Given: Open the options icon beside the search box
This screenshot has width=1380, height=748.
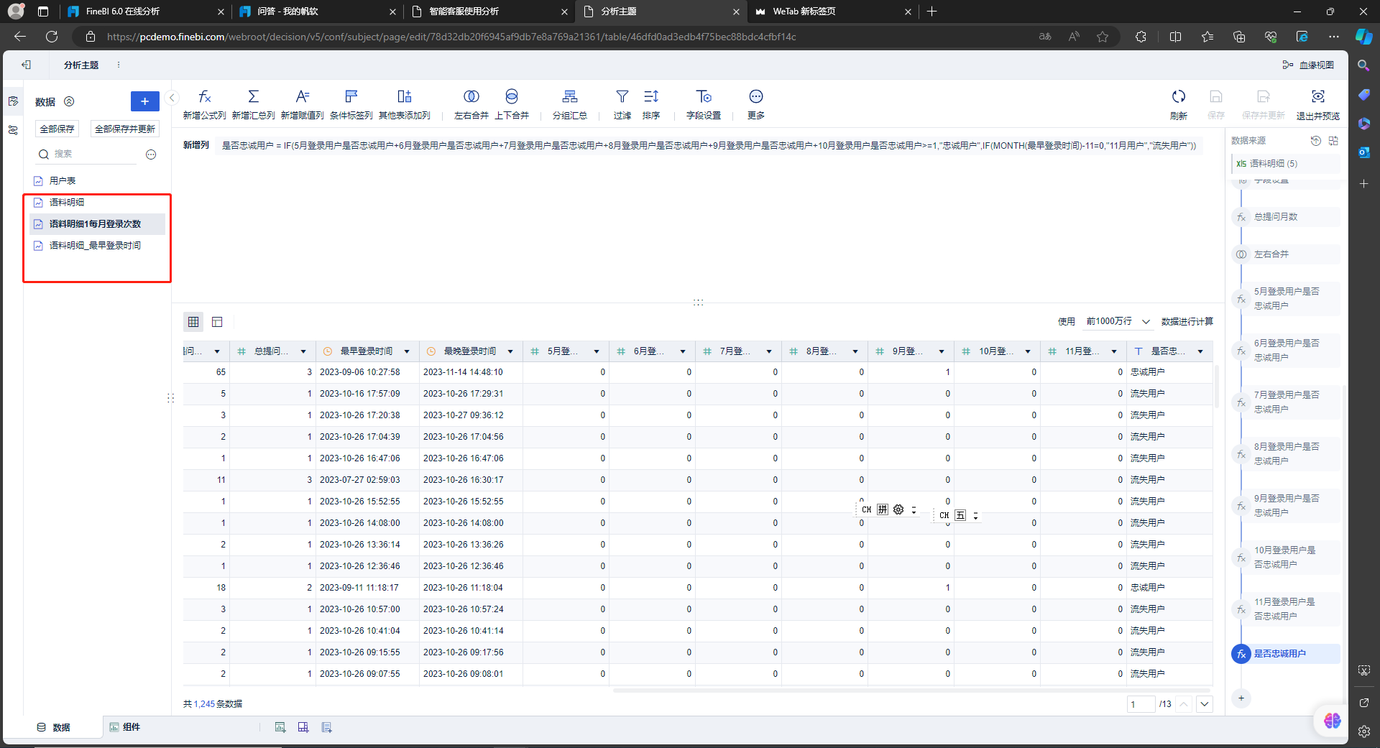Looking at the screenshot, I should pos(151,154).
